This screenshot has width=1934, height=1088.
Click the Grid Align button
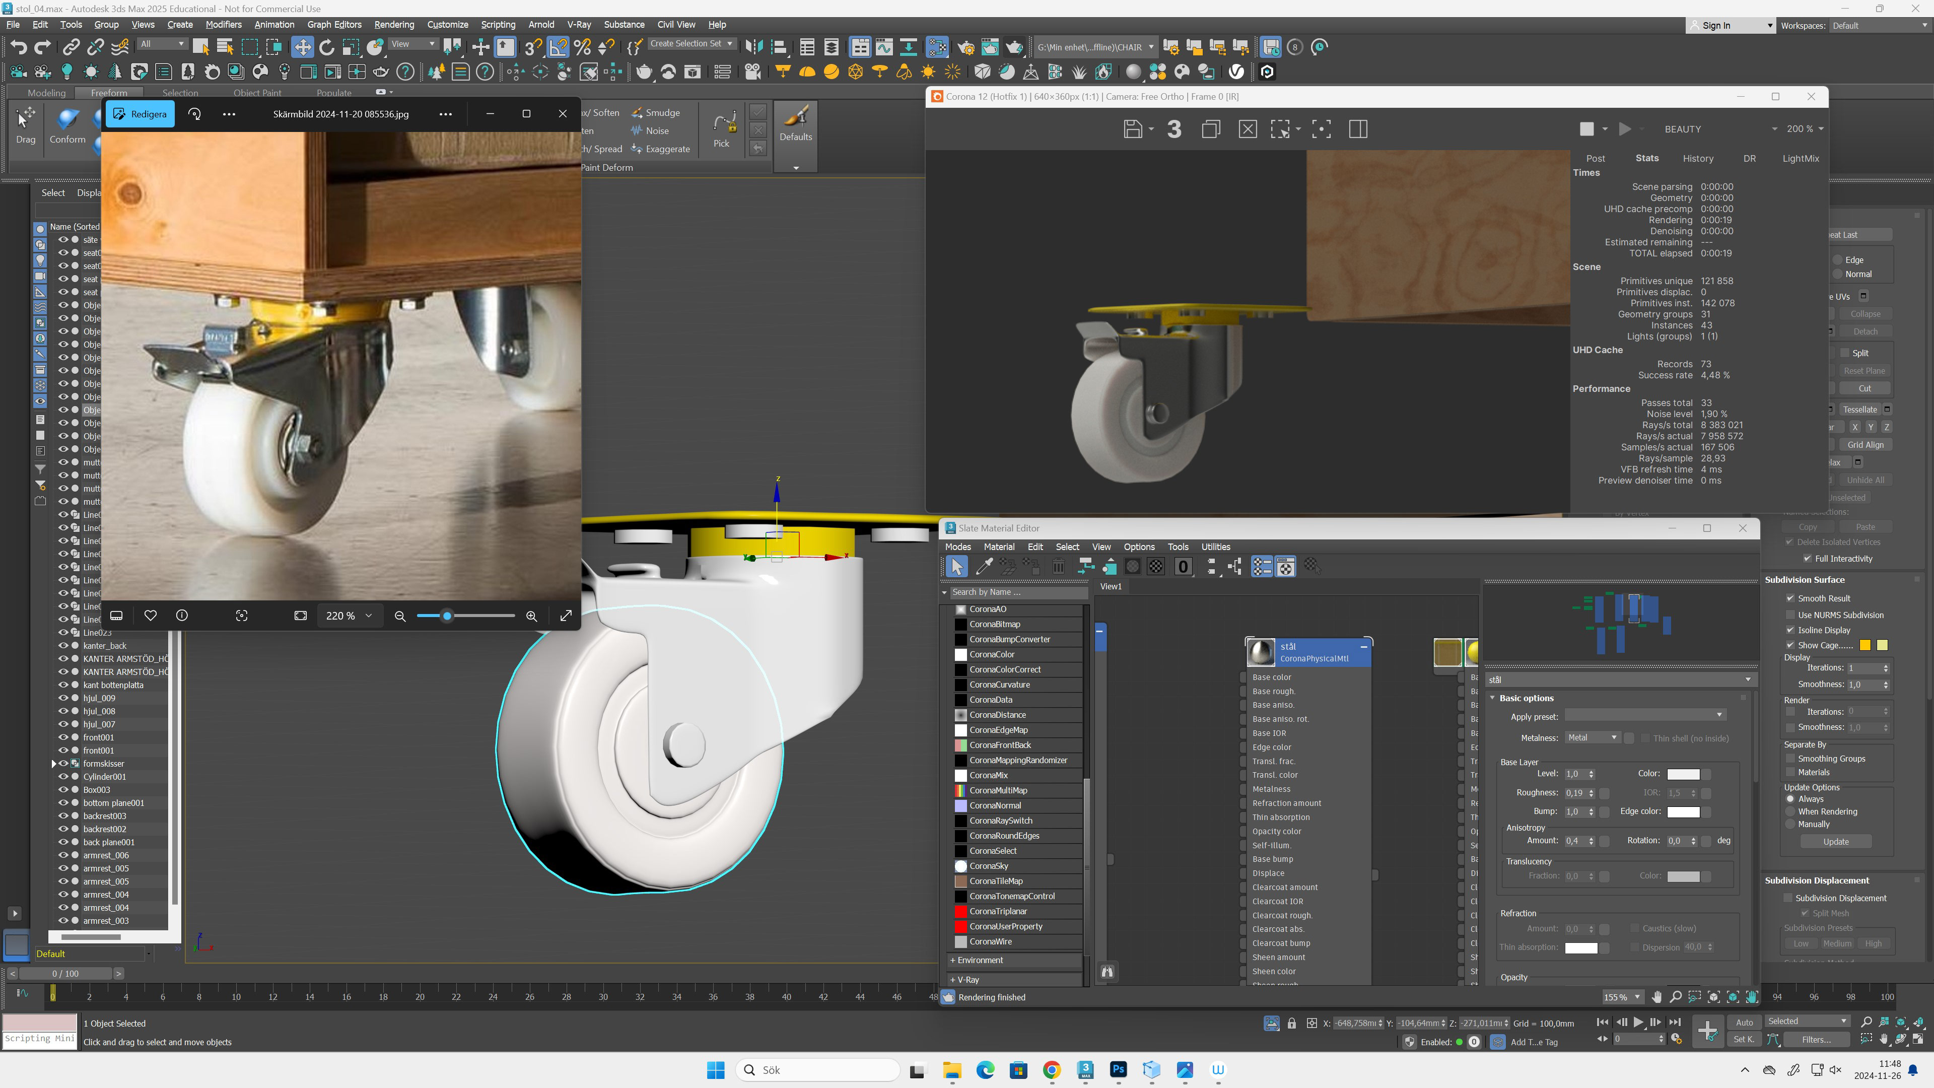tap(1866, 444)
